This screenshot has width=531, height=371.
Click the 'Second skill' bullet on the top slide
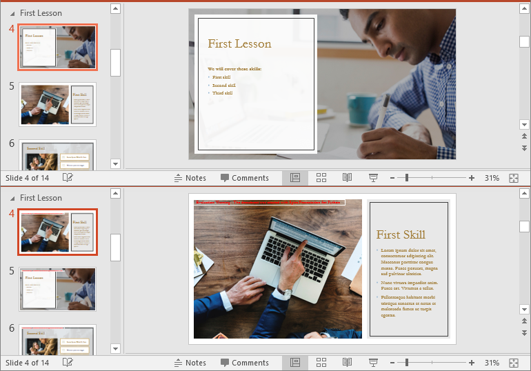pos(223,86)
